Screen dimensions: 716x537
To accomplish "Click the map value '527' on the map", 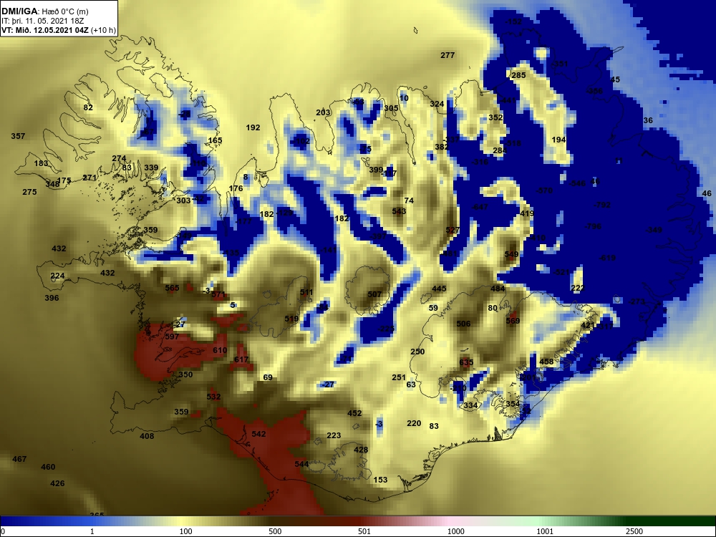I will [x=453, y=230].
